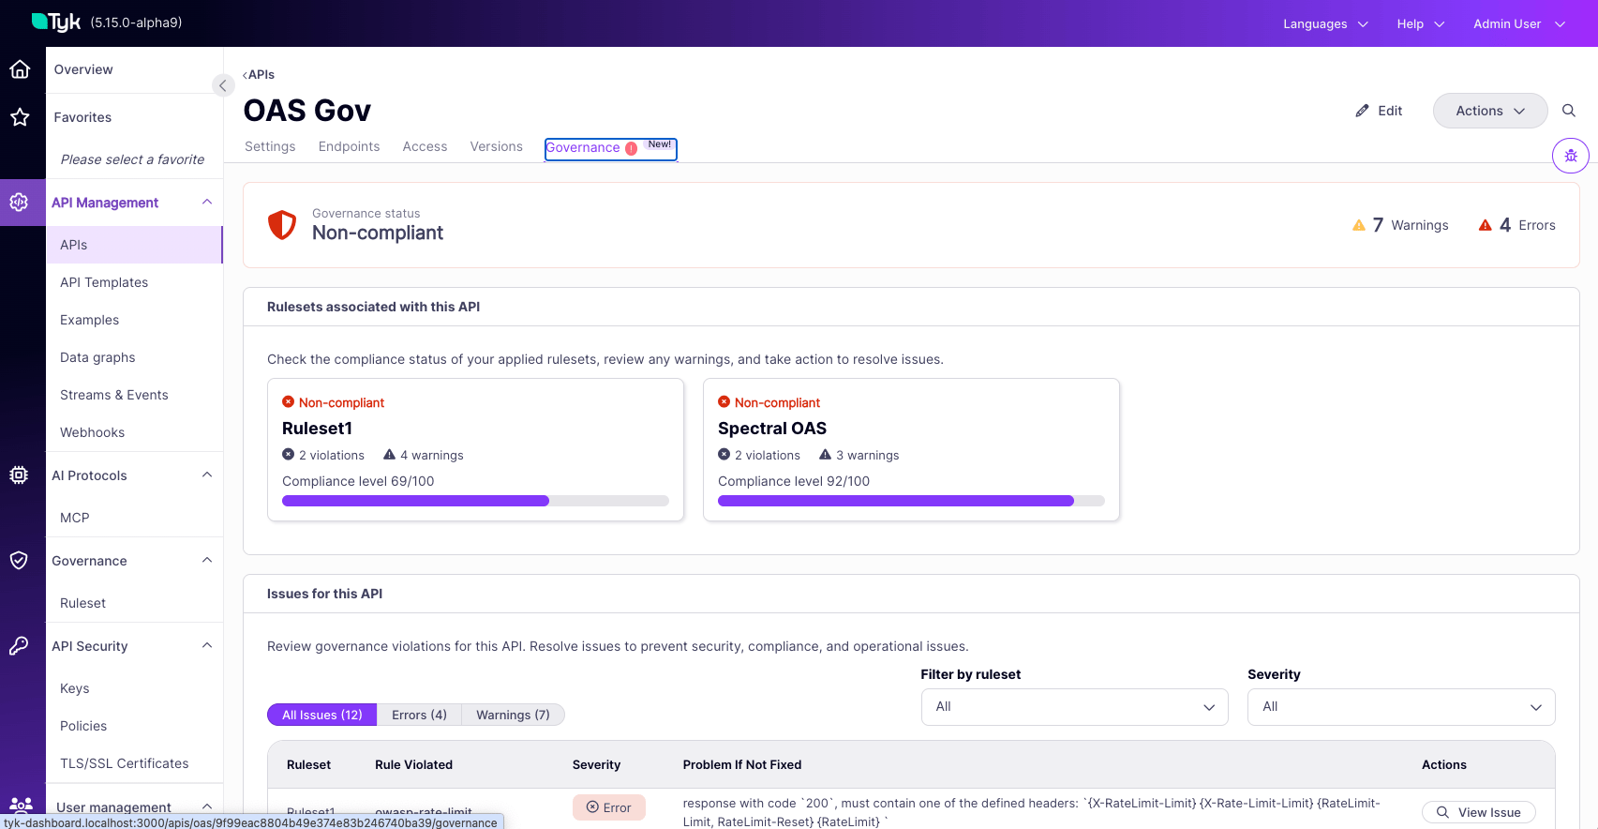The image size is (1598, 829).
Task: Click the Non-compliant red shield icon
Action: pyautogui.click(x=282, y=225)
